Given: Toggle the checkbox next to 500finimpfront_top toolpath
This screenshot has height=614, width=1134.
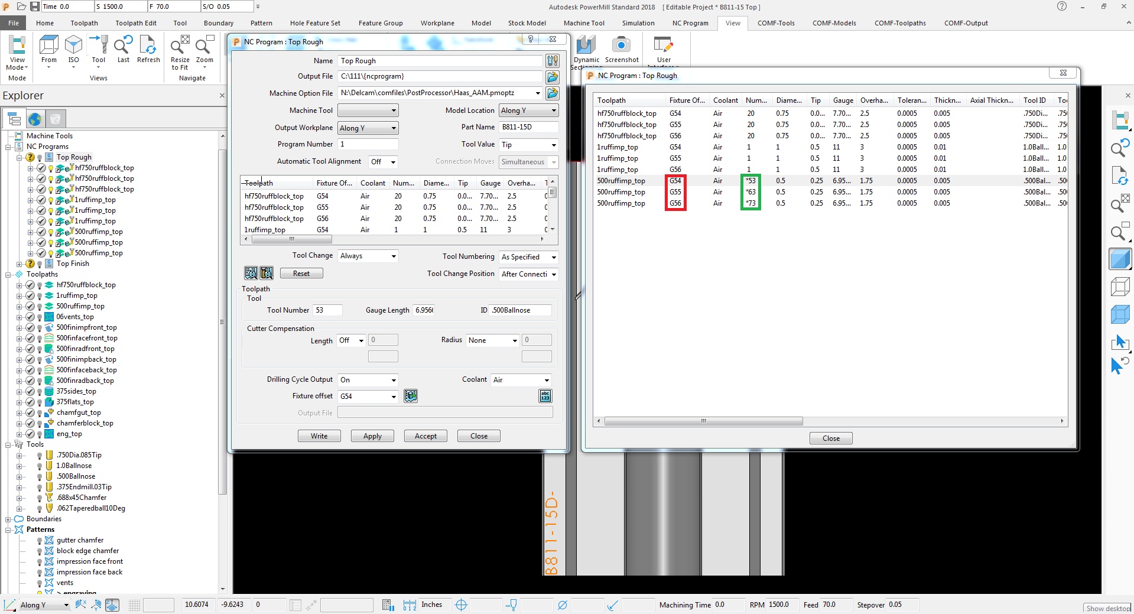Looking at the screenshot, I should point(29,327).
